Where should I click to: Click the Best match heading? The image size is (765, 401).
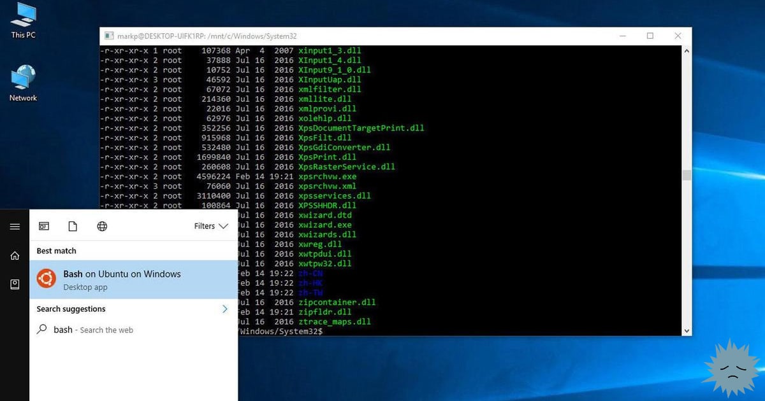tap(56, 251)
